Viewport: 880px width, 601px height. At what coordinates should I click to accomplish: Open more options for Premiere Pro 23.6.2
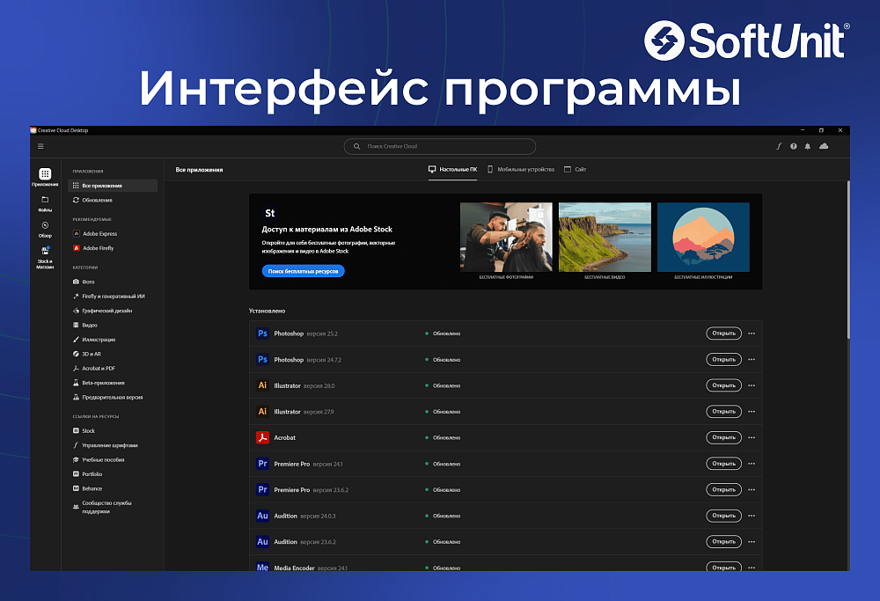click(752, 489)
